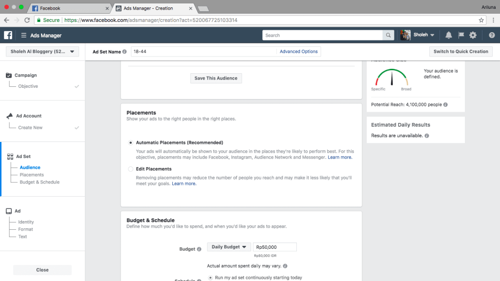Click the Budget info icon
This screenshot has width=500, height=281.
coord(199,249)
